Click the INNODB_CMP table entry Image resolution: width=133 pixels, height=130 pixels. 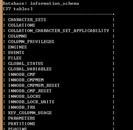coord(22,75)
